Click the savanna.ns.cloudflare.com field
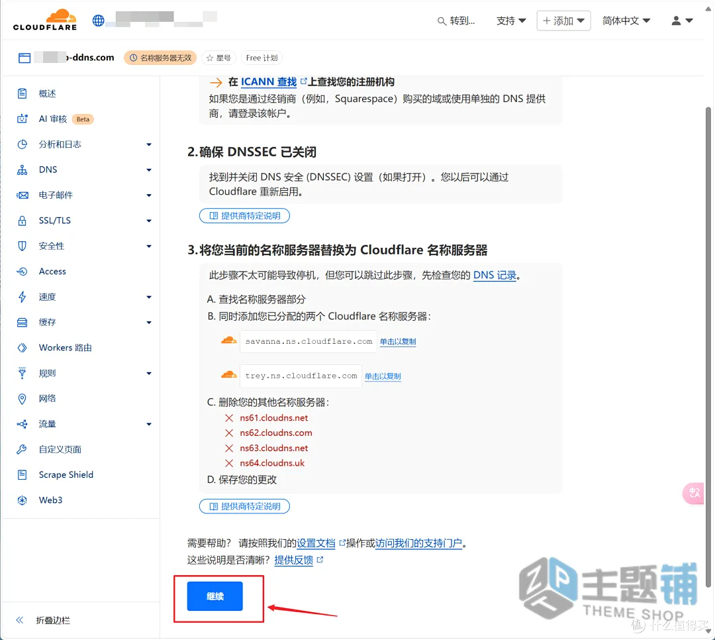The height and width of the screenshot is (640, 715). pyautogui.click(x=309, y=341)
